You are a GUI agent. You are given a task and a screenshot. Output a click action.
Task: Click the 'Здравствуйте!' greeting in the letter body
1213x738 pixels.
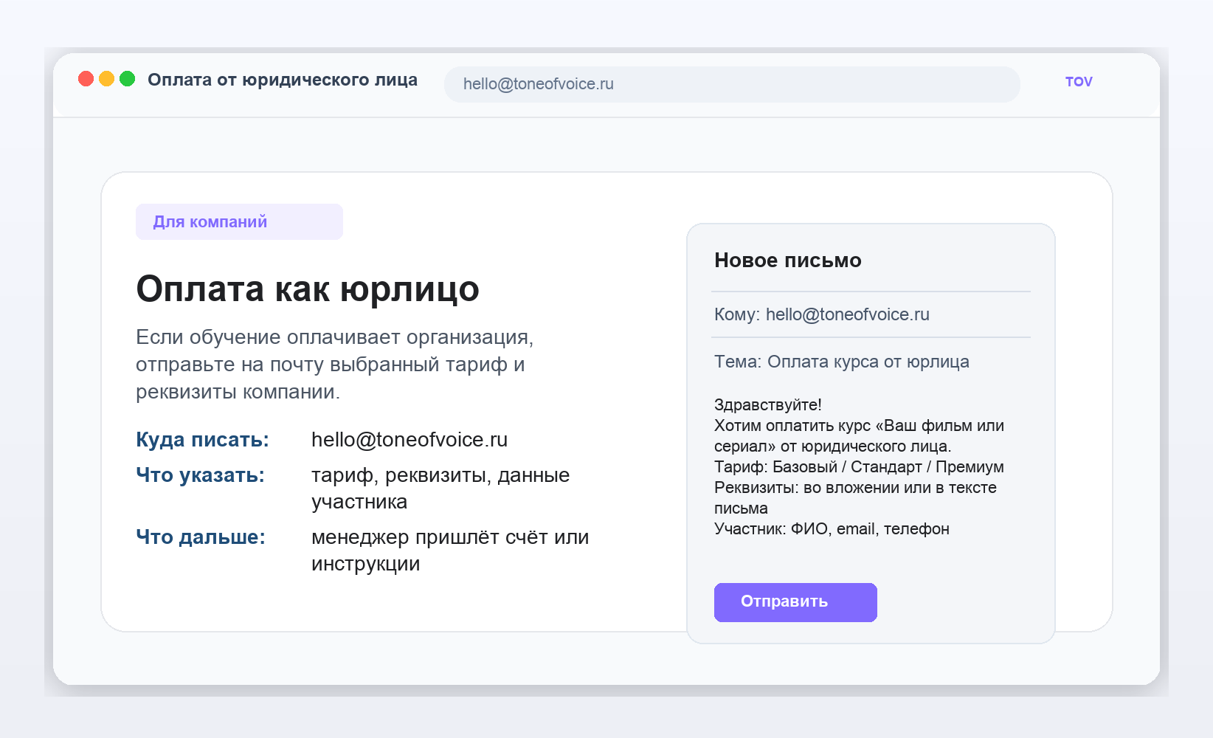coord(768,405)
